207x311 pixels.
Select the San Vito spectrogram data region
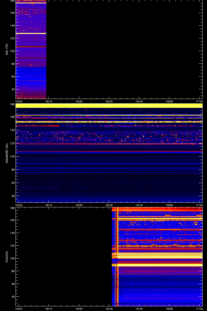[31, 49]
